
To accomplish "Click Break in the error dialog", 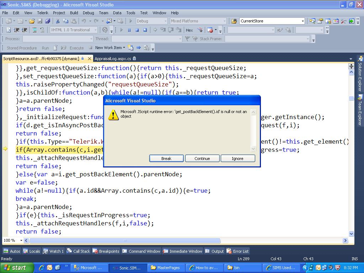I will (x=166, y=159).
